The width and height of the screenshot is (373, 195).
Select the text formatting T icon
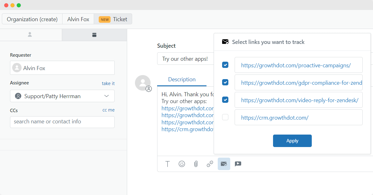[x=167, y=164]
